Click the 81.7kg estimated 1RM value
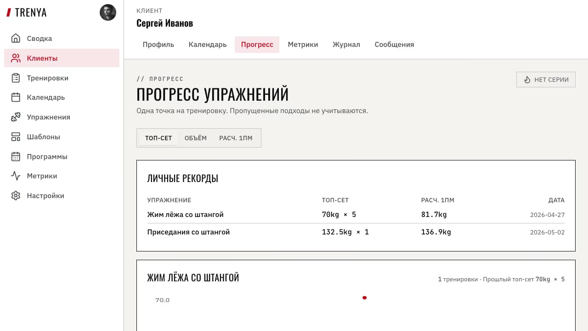This screenshot has width=588, height=331. pos(434,215)
